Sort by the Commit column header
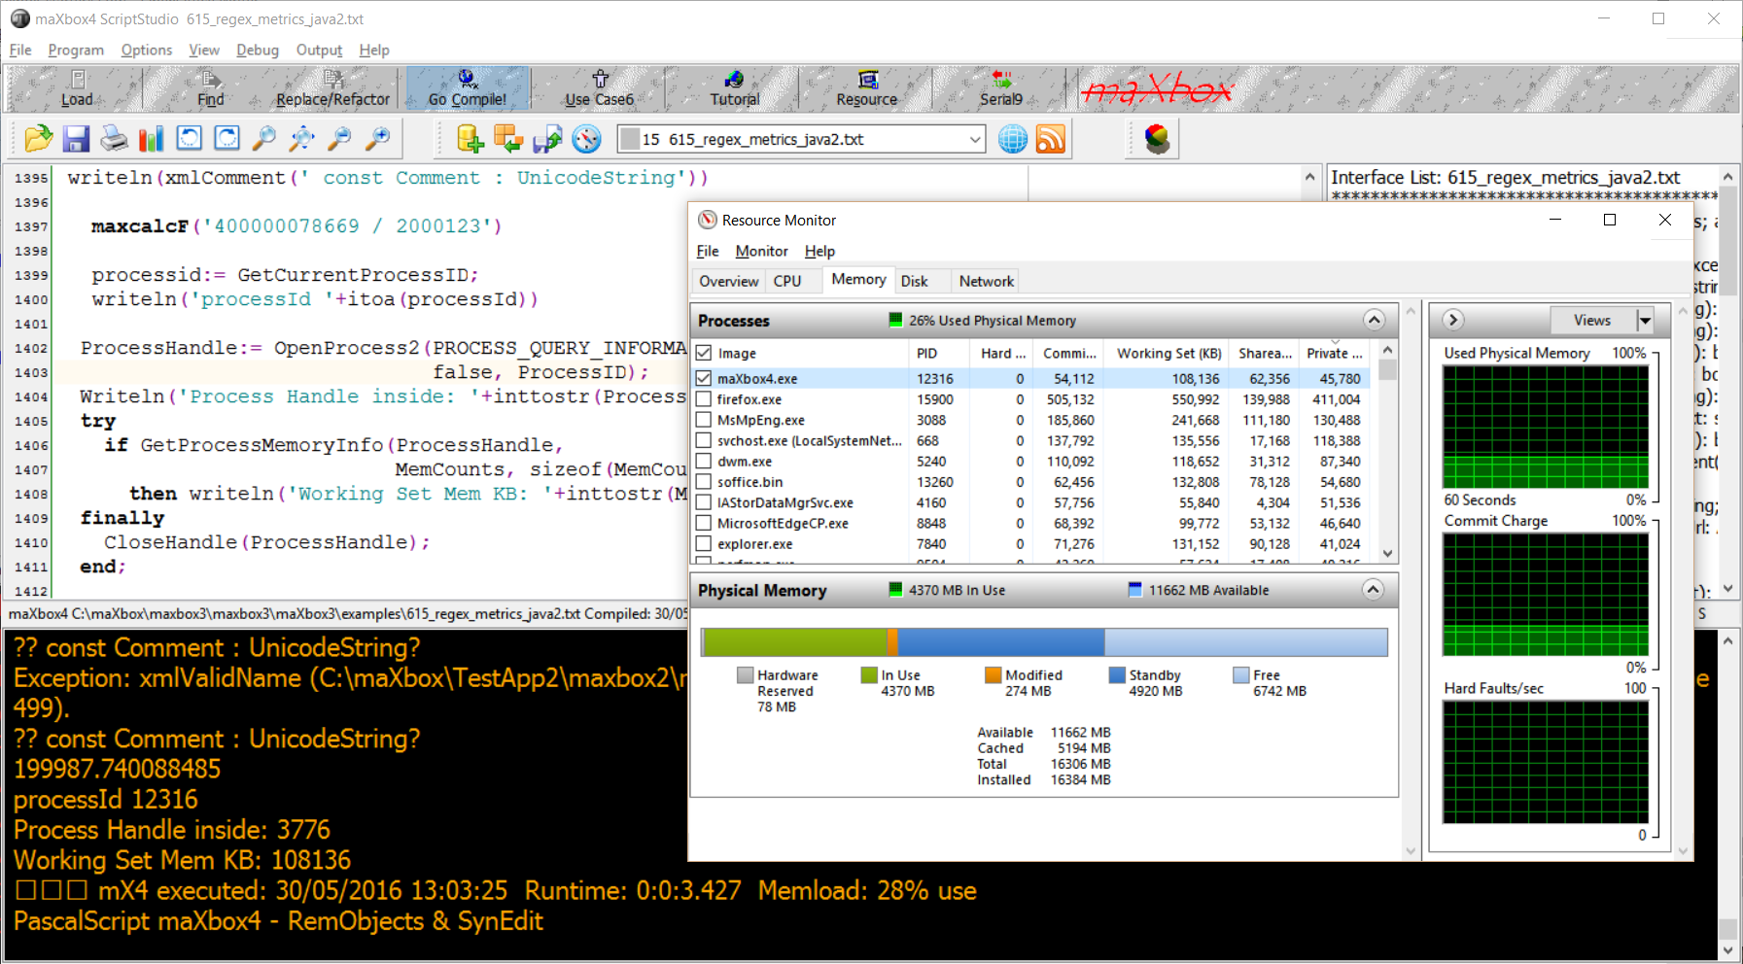The height and width of the screenshot is (964, 1743). click(x=1069, y=353)
